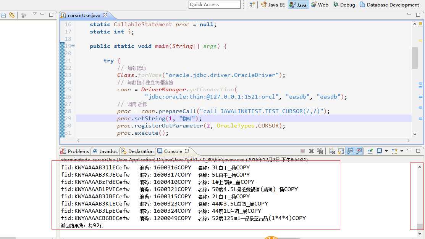Click the 返回结果集: 共92行 console line
The height and width of the screenshot is (239, 425).
[82, 226]
